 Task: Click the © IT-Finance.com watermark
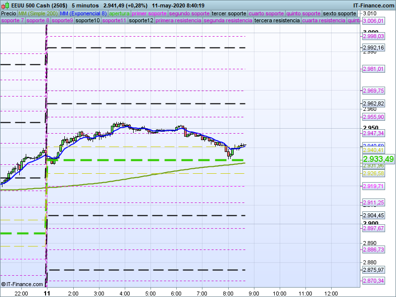point(22,284)
